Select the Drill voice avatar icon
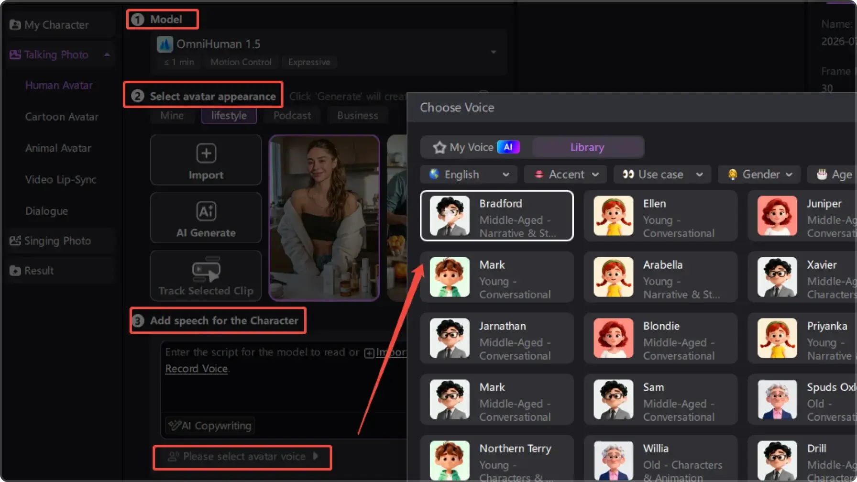The width and height of the screenshot is (857, 482). [x=777, y=460]
